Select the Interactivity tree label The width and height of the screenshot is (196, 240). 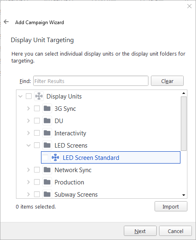(70, 133)
